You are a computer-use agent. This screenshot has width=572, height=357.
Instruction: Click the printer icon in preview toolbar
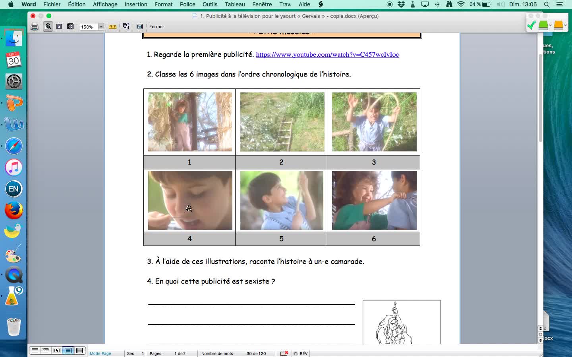(x=35, y=27)
